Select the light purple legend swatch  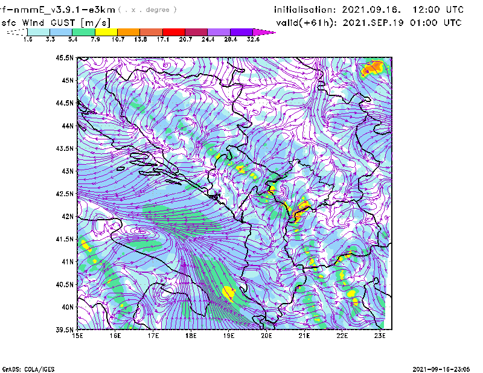coord(219,32)
